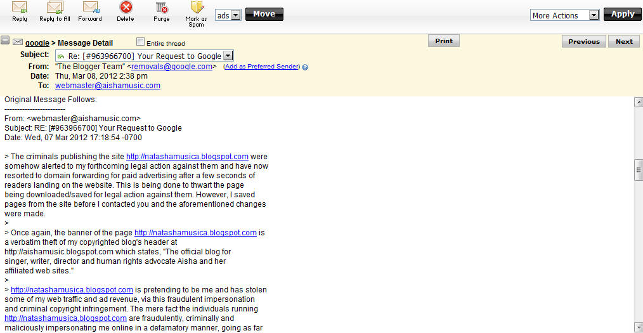643x333 pixels.
Task: Click webmaster@aishamusic.com recipient link
Action: pyautogui.click(x=107, y=85)
